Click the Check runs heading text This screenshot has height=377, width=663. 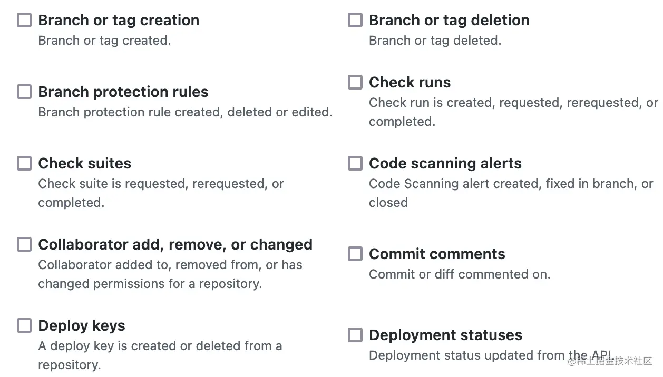pyautogui.click(x=409, y=82)
